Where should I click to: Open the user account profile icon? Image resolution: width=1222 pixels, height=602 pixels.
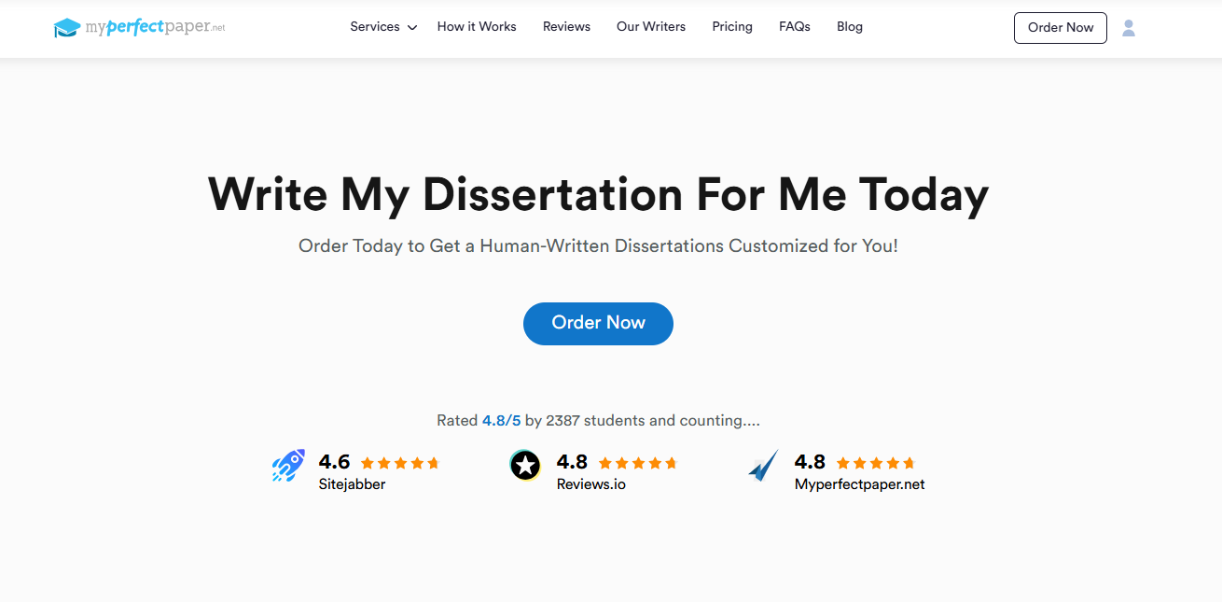1129,28
